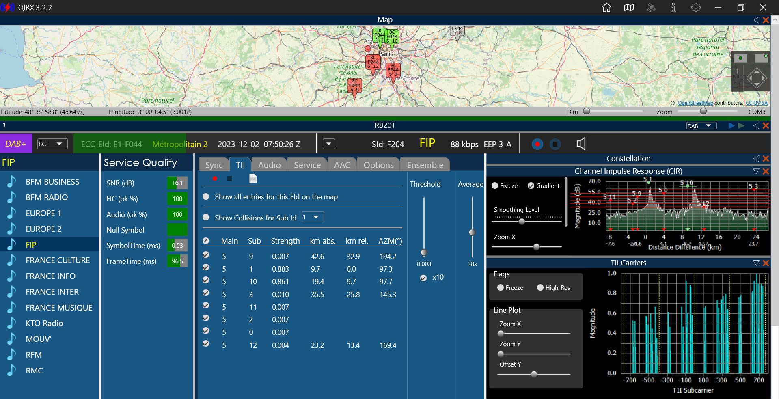Viewport: 779px width, 399px height.
Task: Toggle the x10 threshold checkbox
Action: click(423, 278)
